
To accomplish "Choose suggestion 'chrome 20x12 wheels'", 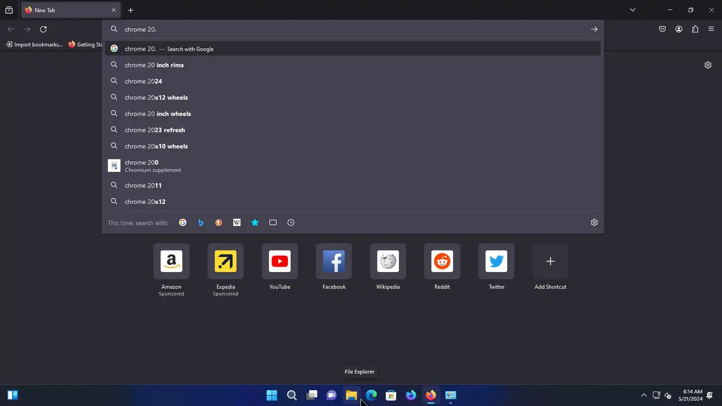I will tap(353, 97).
